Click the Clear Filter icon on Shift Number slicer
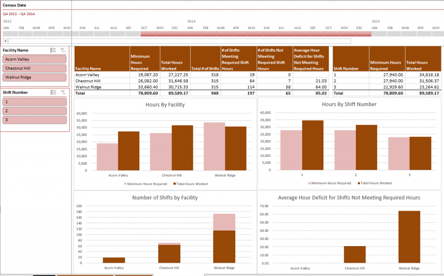444x276 pixels. [x=63, y=92]
